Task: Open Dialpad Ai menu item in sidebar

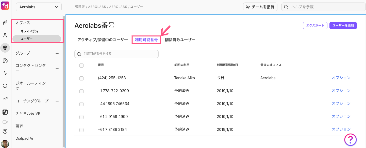Action: [x=24, y=138]
